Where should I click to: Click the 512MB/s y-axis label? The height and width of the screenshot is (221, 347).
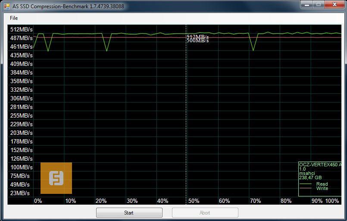(22, 29)
